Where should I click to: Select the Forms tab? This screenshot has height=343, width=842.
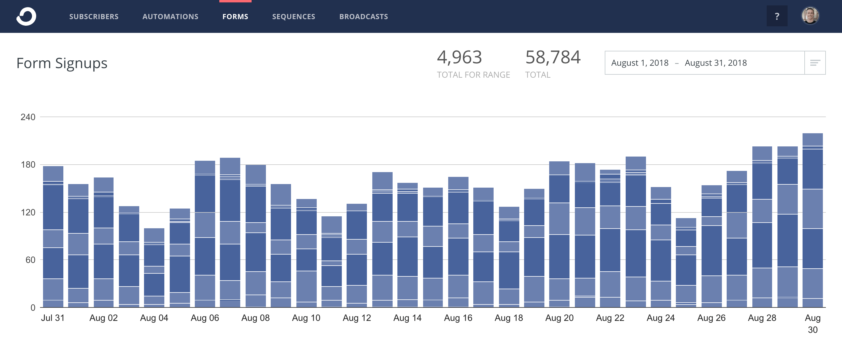click(x=235, y=17)
